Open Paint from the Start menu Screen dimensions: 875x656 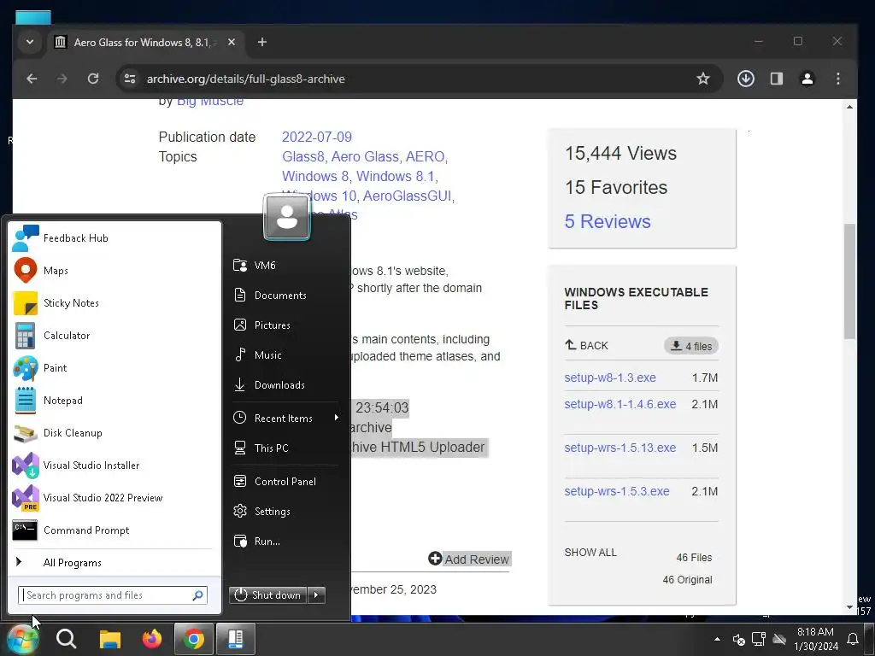(x=115, y=368)
